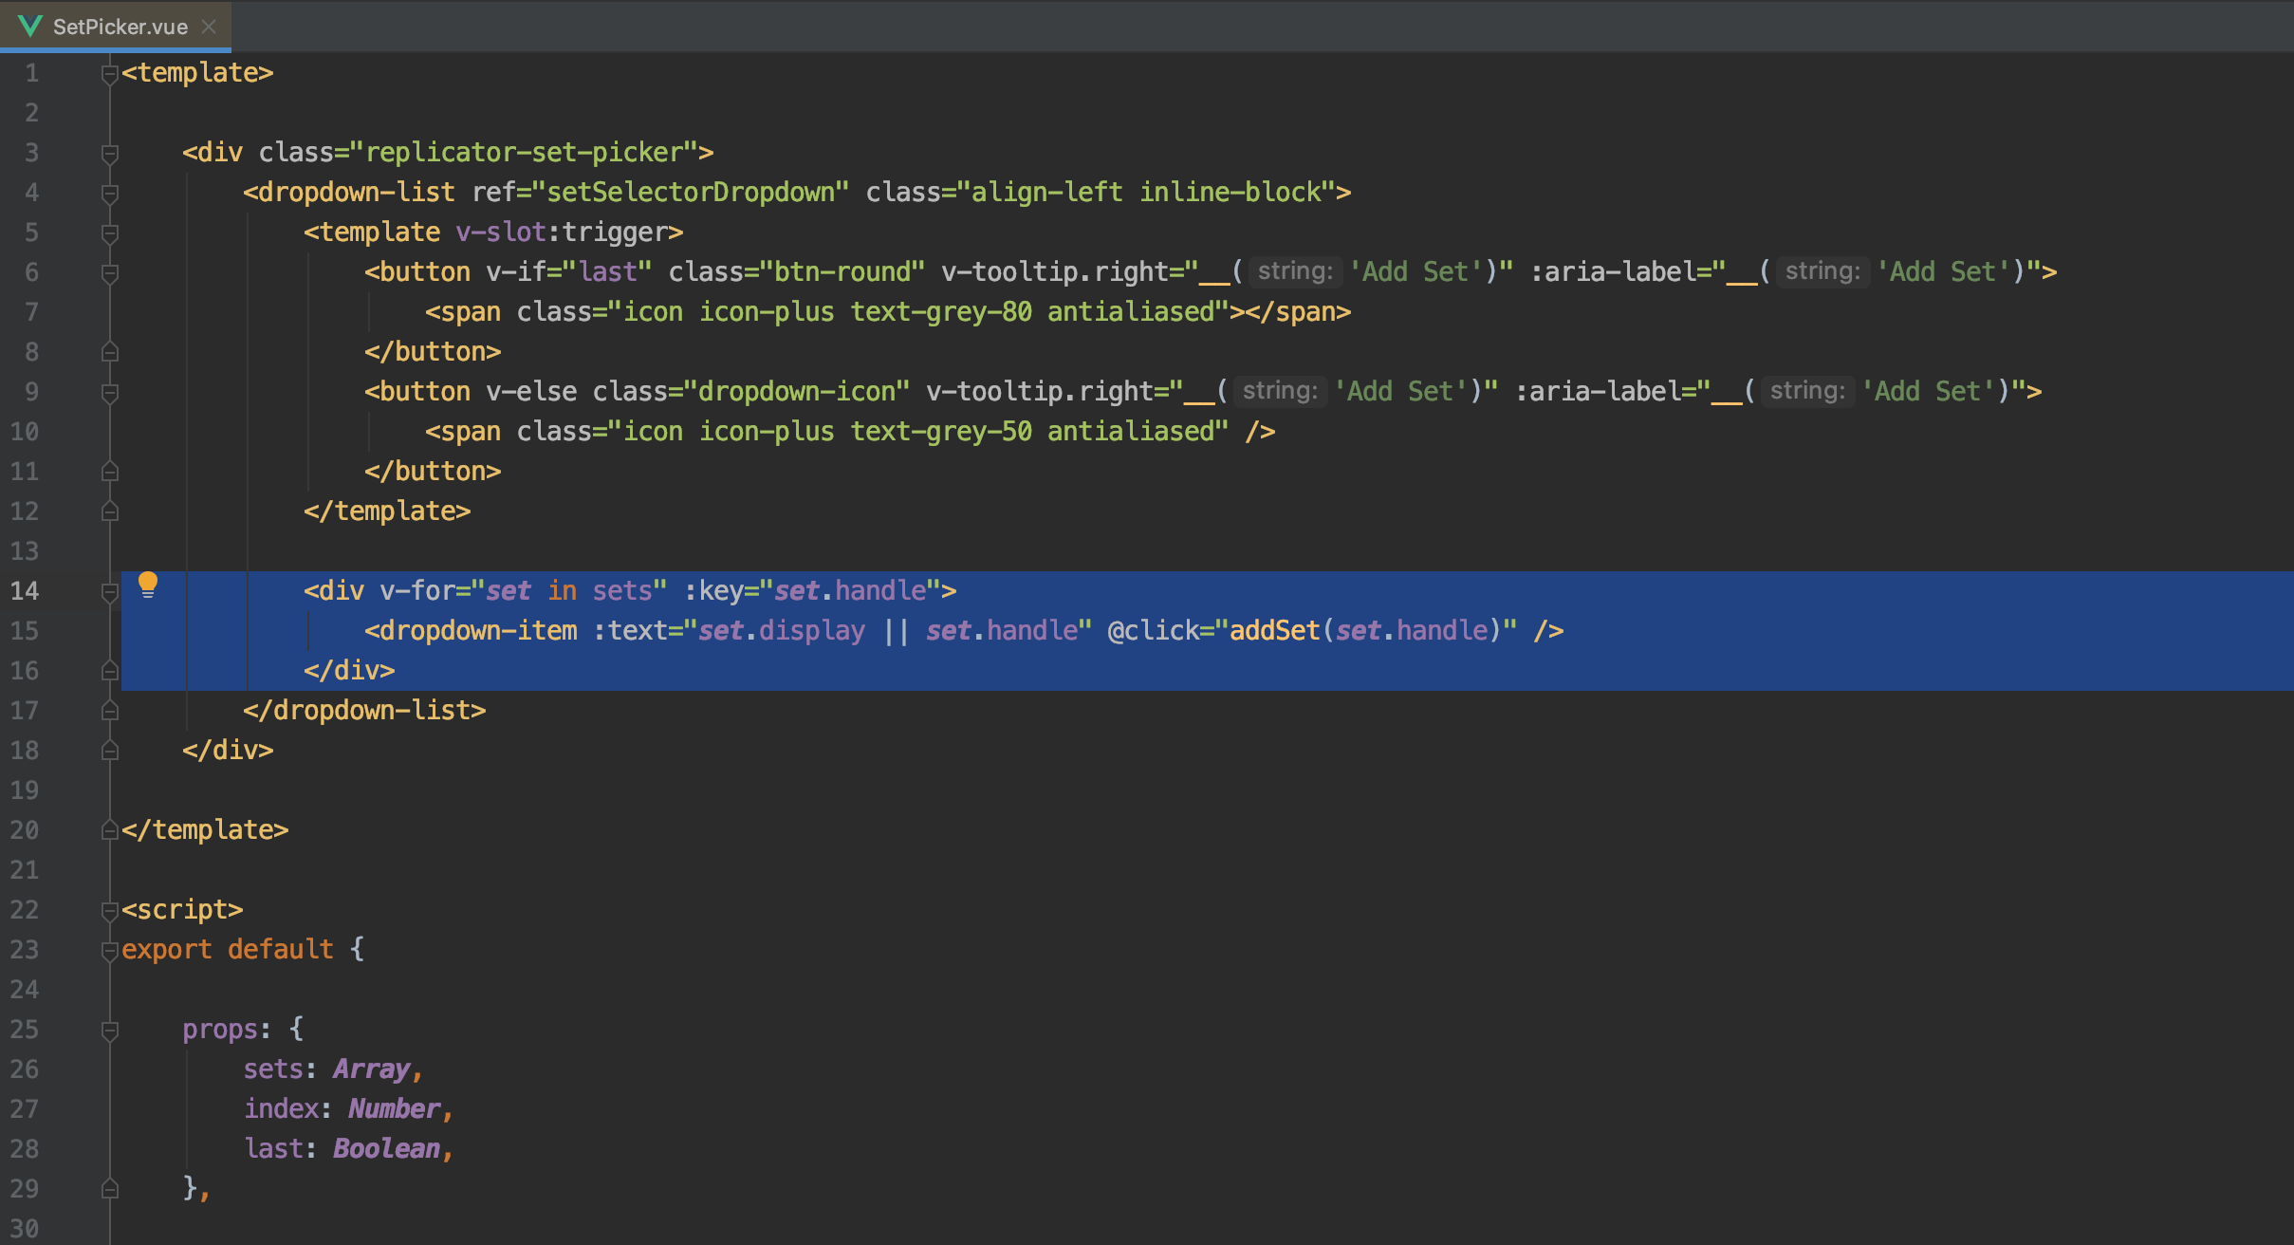
Task: Click the 'string:' hint before 'Add Set' on line 9
Action: click(x=1279, y=391)
